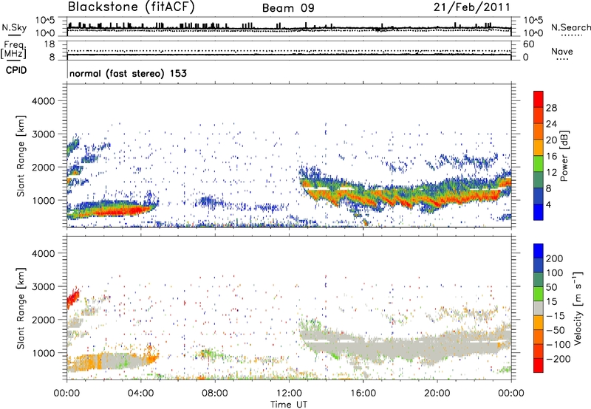591x409 pixels.
Task: Pick the Power colorbar segment between 4 and 8
Action: click(x=539, y=196)
